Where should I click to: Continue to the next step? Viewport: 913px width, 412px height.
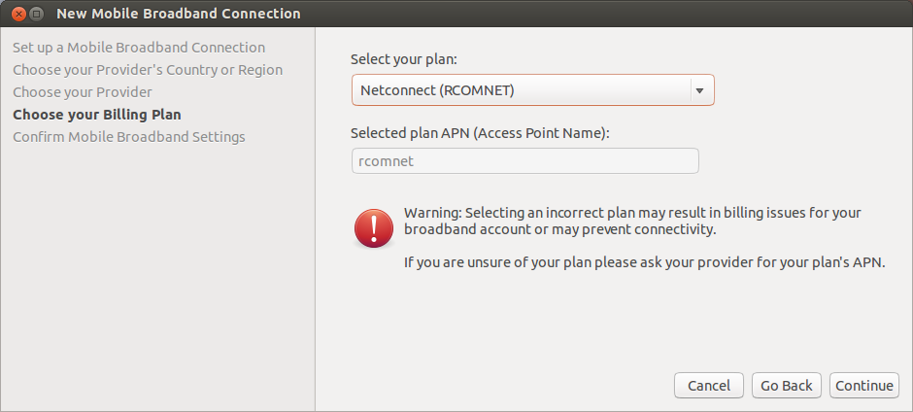864,386
